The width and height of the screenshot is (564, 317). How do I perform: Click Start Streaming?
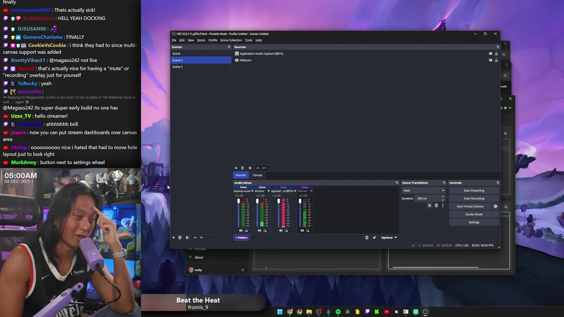point(474,191)
